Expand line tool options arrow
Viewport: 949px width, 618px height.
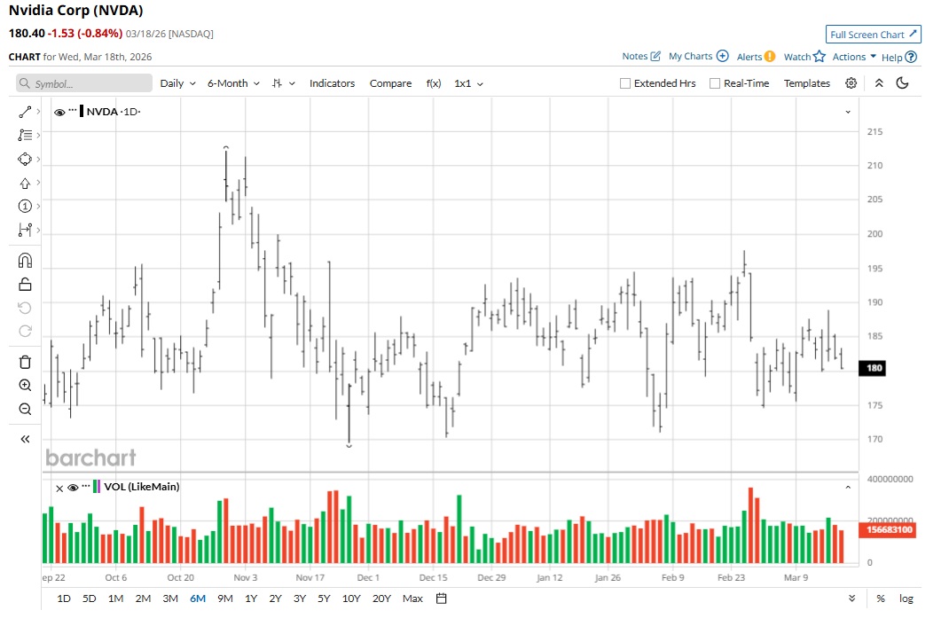38,112
